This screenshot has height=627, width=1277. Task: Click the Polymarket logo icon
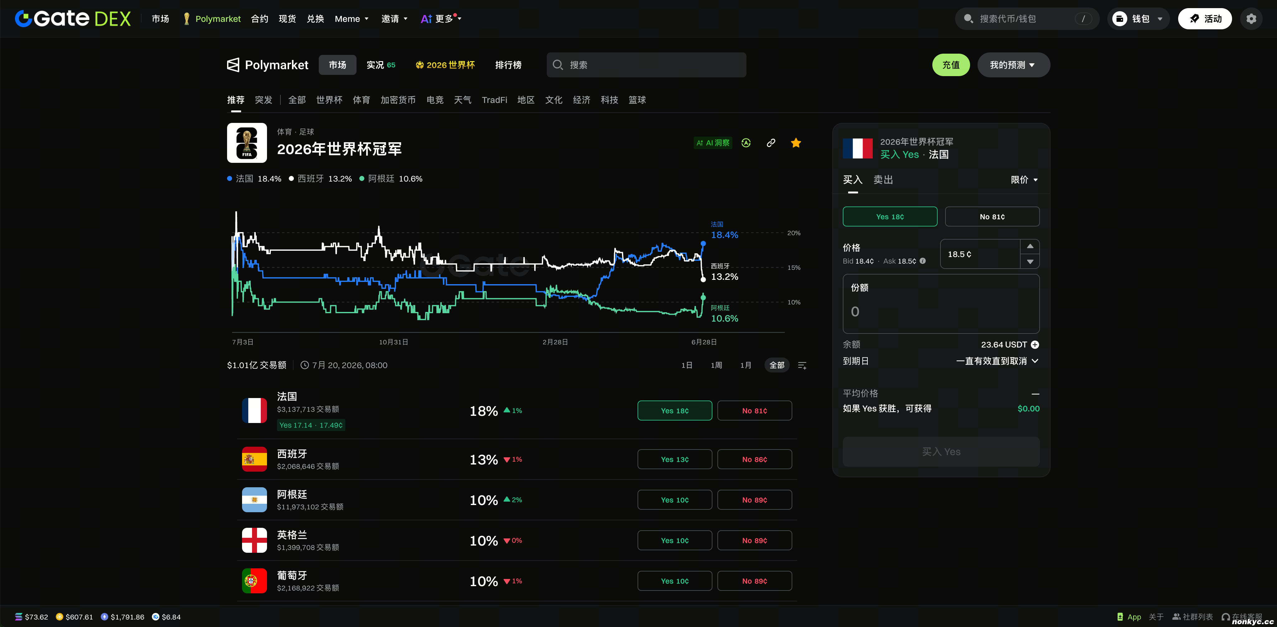pyautogui.click(x=233, y=65)
